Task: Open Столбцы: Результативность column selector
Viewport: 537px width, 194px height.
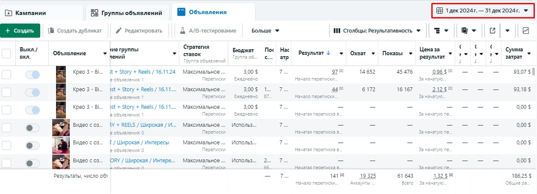Action: (377, 31)
